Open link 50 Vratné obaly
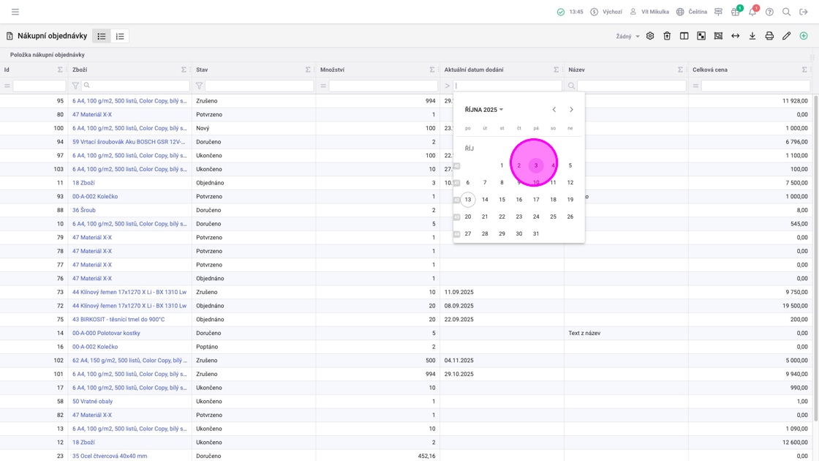The height and width of the screenshot is (461, 819). pyautogui.click(x=92, y=402)
